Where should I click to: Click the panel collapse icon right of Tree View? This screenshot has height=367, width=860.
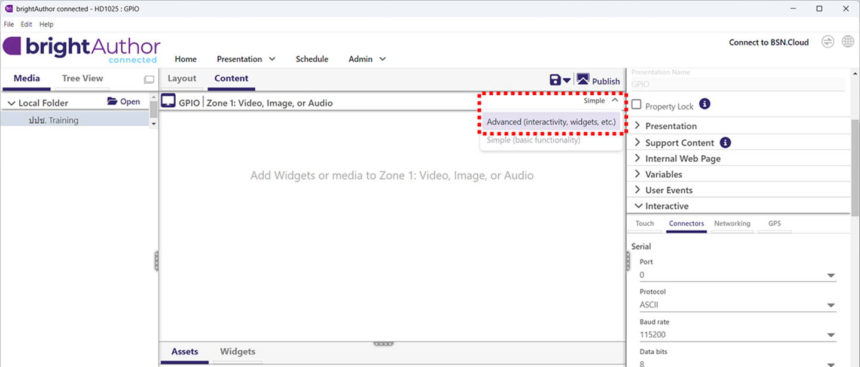148,78
